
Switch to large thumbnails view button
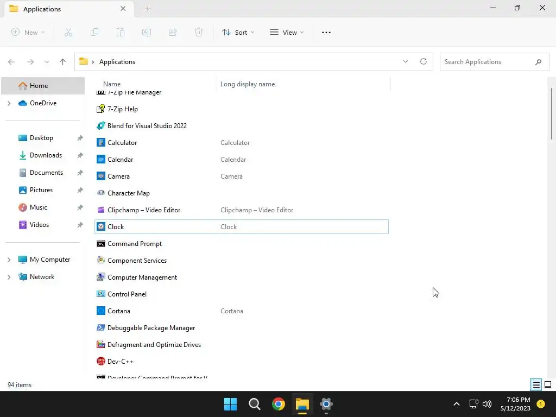click(548, 385)
